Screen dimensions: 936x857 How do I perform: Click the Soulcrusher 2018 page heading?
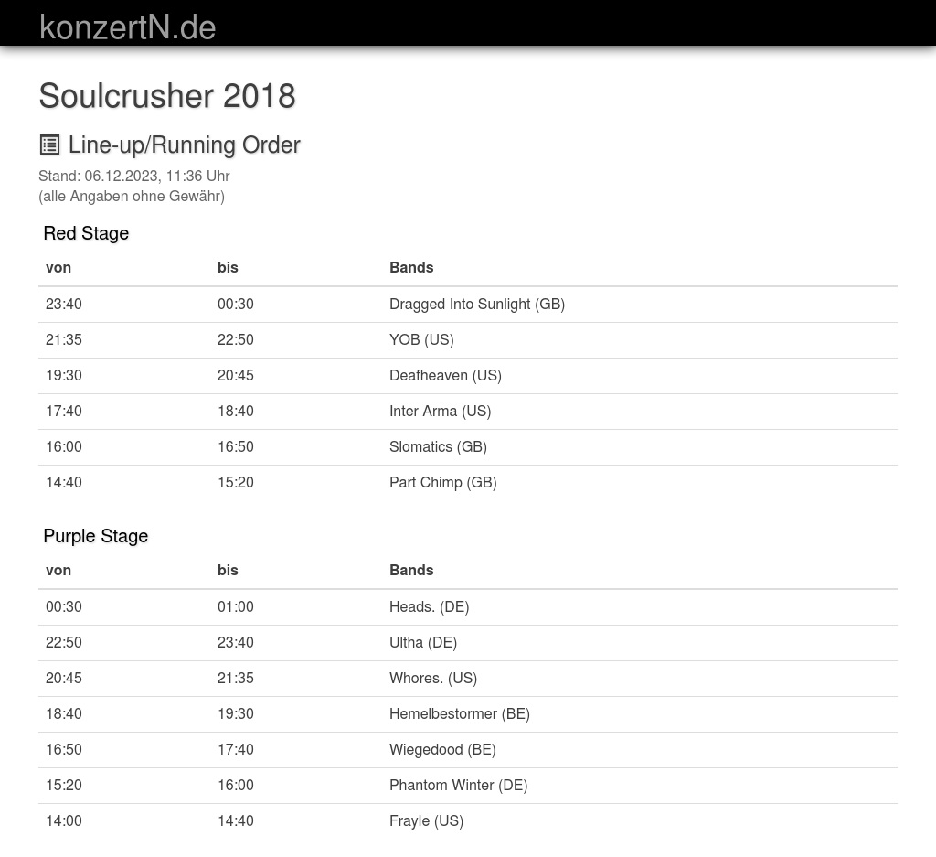pyautogui.click(x=167, y=96)
